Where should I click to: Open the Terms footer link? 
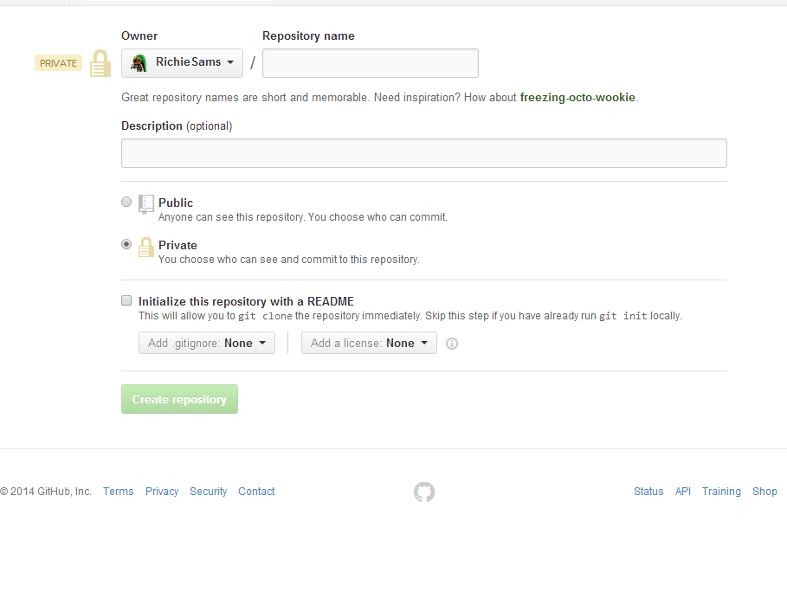tap(119, 492)
